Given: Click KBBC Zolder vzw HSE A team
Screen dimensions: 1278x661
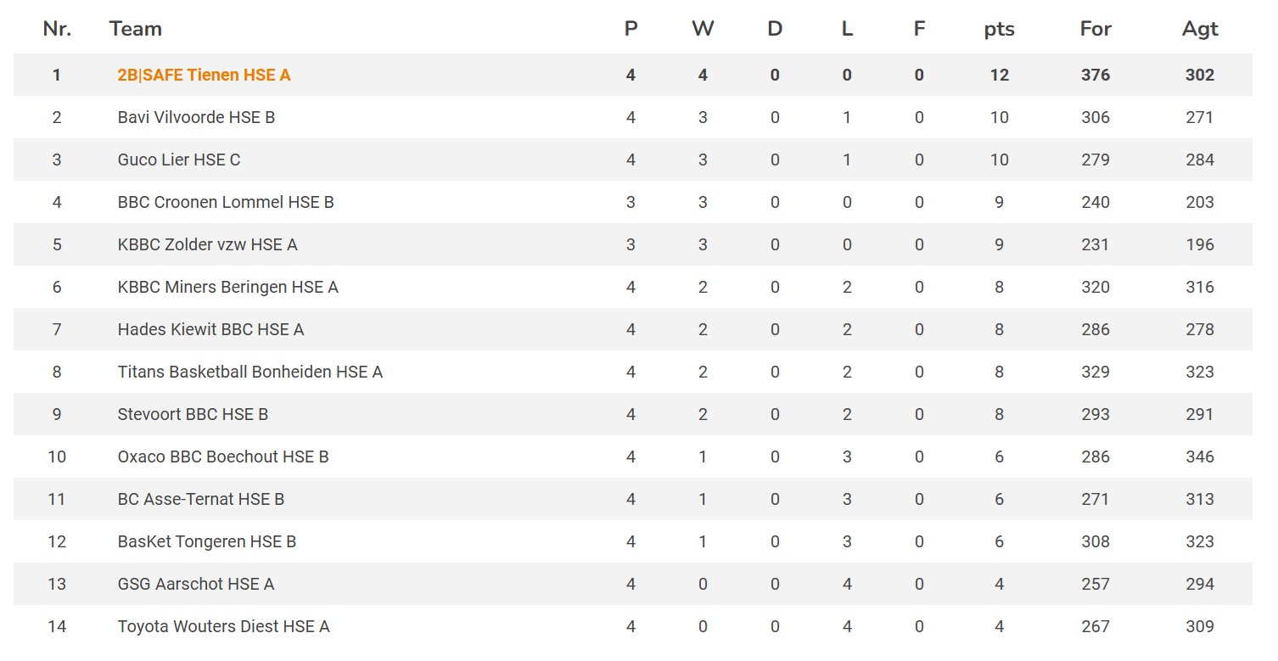Looking at the screenshot, I should tap(207, 244).
